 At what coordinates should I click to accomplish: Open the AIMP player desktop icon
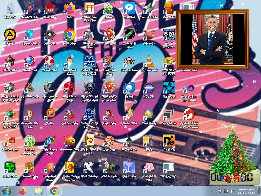pyautogui.click(x=10, y=35)
